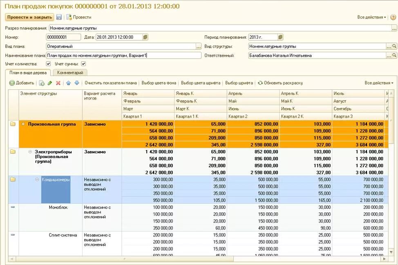Open the top Все действия dropdown
The height and width of the screenshot is (265, 398).
tap(371, 17)
